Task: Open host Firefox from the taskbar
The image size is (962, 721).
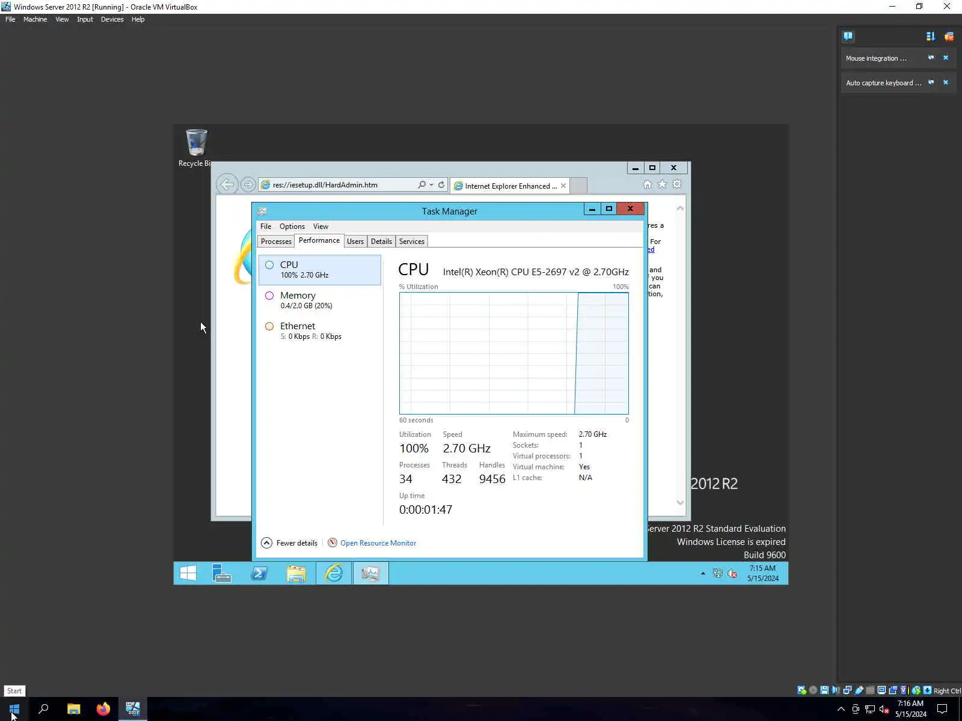Action: click(103, 709)
